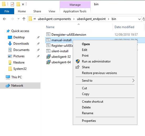This screenshot has width=145, height=136.
Task: Click the Properties quick access toolbar icon
Action: click(x=12, y=4)
